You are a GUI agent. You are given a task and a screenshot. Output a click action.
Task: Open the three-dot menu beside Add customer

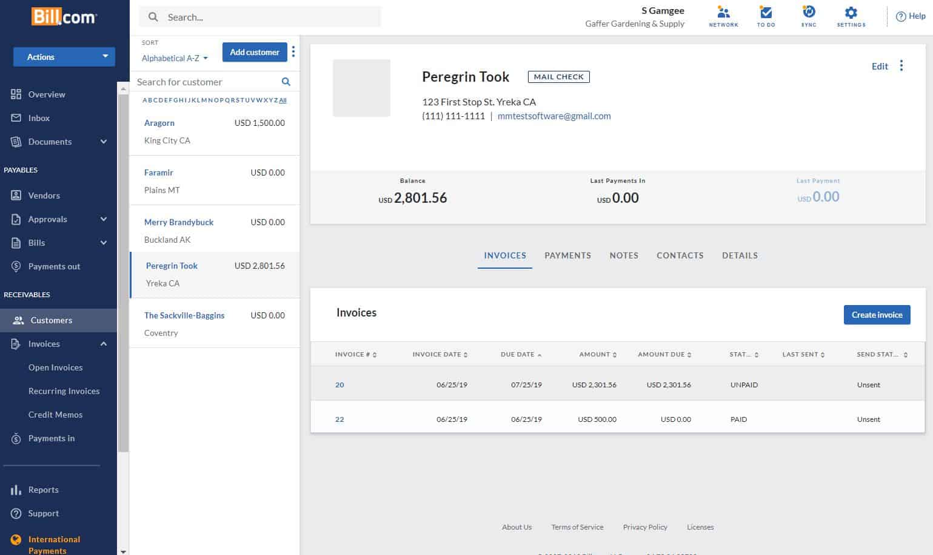[x=293, y=52]
